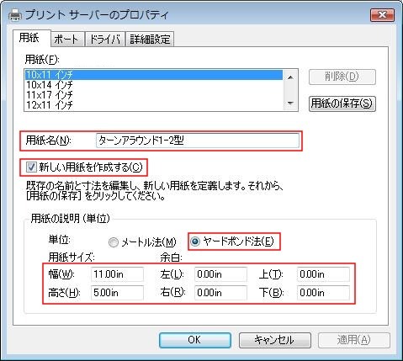Image resolution: width=403 pixels, height=361 pixels.
Task: Select the ヤードポンド法 radio button
Action: click(x=194, y=242)
